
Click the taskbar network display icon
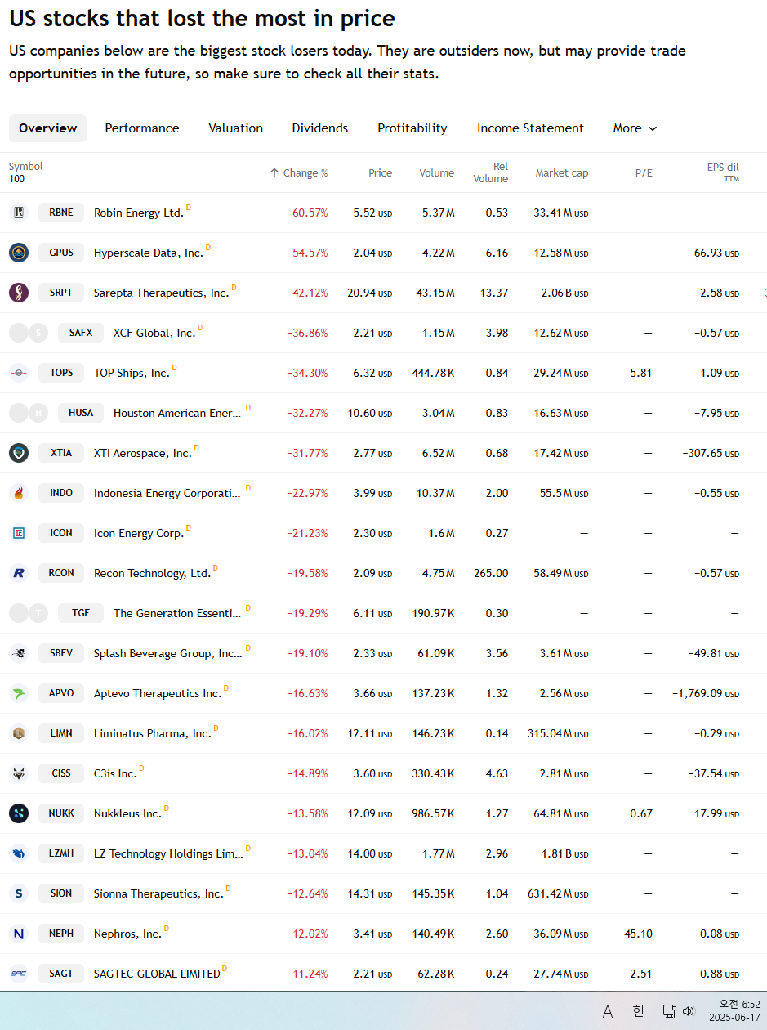pos(669,1011)
